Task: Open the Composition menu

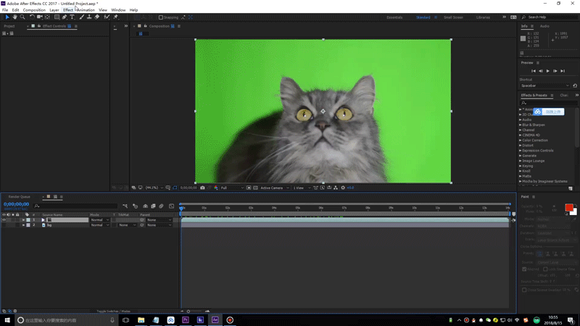Action: coord(34,10)
